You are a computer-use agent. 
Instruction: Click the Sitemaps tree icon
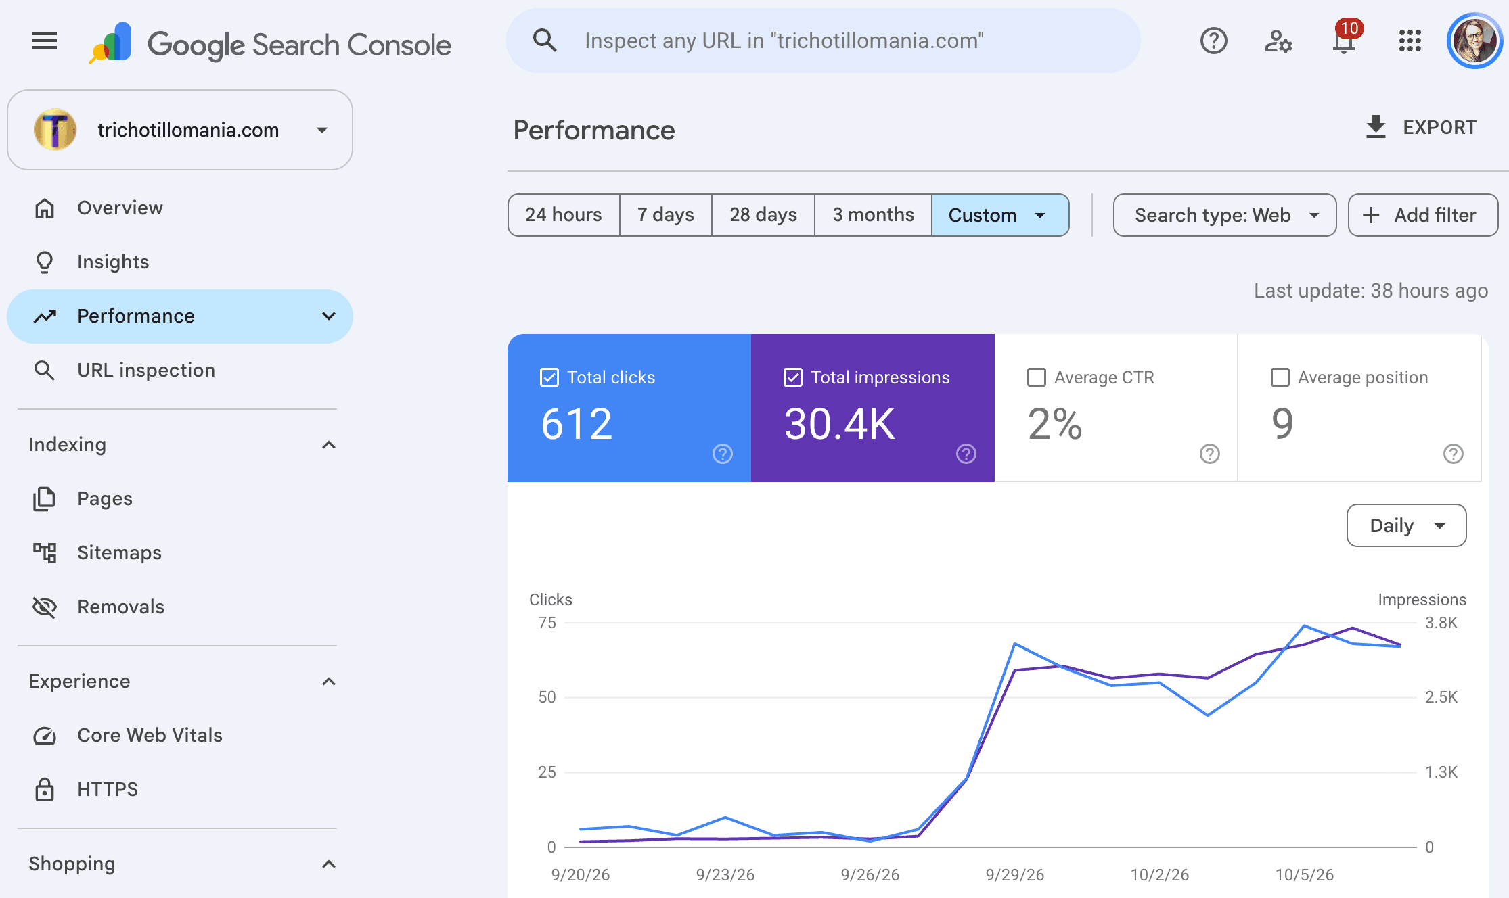pyautogui.click(x=45, y=552)
